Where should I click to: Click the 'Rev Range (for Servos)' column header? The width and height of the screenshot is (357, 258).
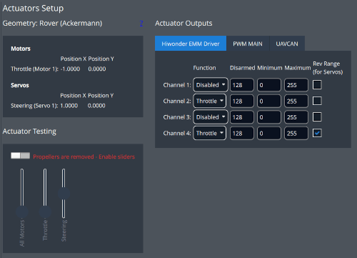tap(328, 68)
